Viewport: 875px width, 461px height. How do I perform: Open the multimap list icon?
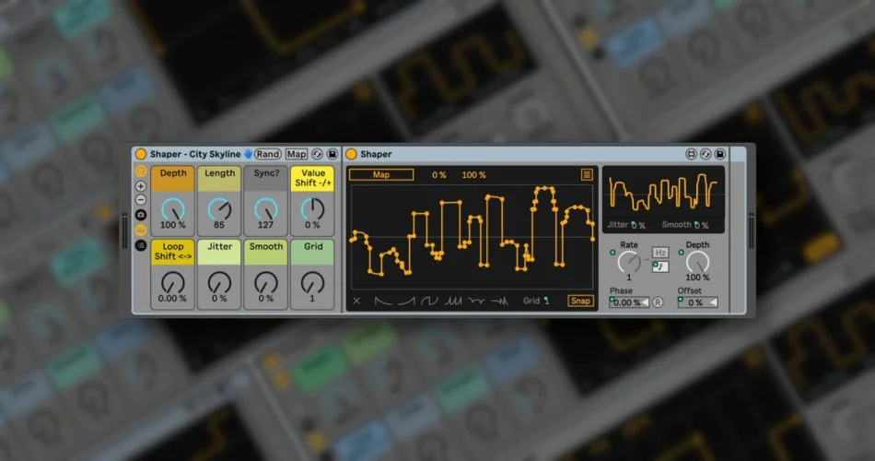pos(587,175)
